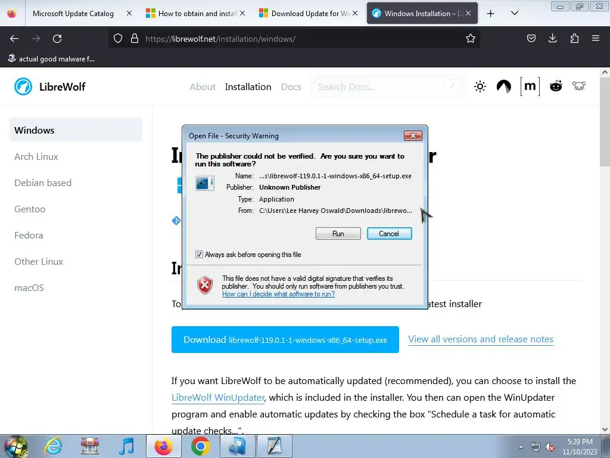The width and height of the screenshot is (610, 458).
Task: Open the notepad-style taskbar app
Action: point(274,446)
